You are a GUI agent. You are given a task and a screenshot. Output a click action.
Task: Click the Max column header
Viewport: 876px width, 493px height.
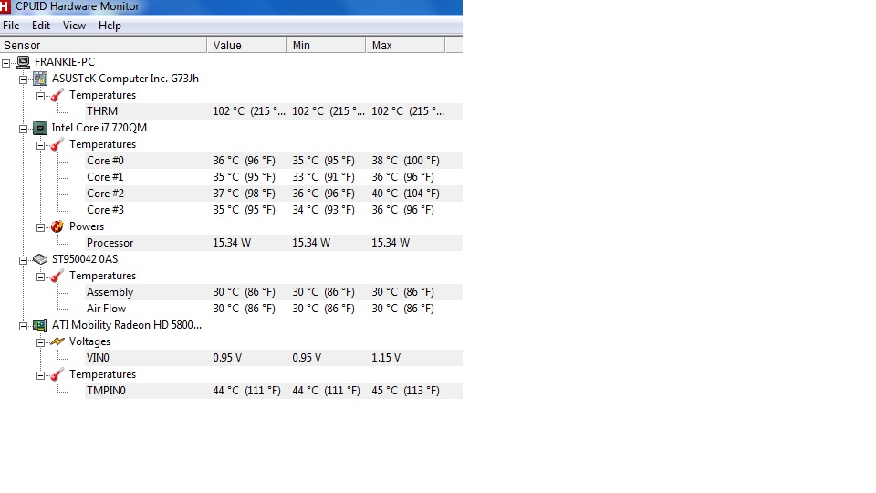[x=405, y=46]
